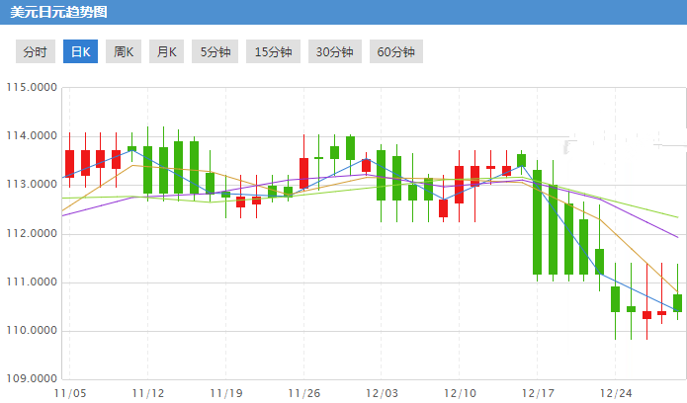The width and height of the screenshot is (687, 403).
Task: Click the 109.0000 price axis label
Action: [x=30, y=379]
